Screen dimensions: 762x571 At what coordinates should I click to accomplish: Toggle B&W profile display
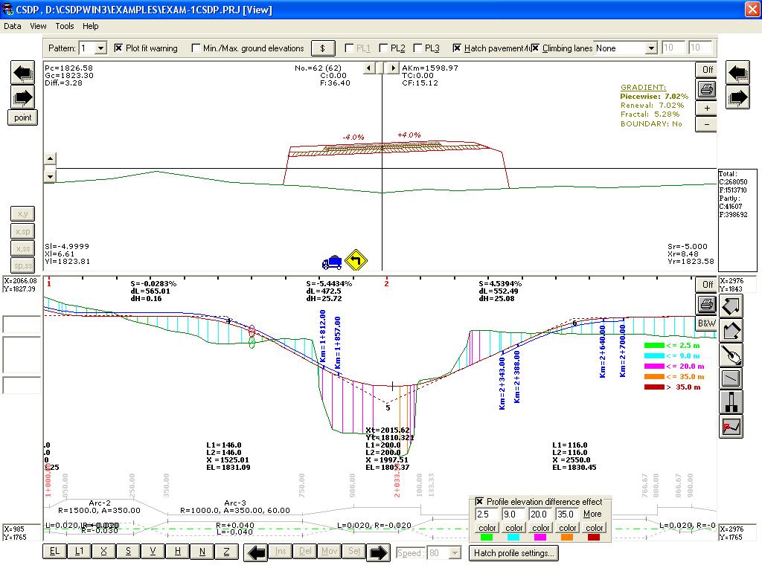tap(707, 323)
